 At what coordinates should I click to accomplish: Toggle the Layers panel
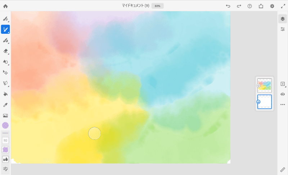283,19
